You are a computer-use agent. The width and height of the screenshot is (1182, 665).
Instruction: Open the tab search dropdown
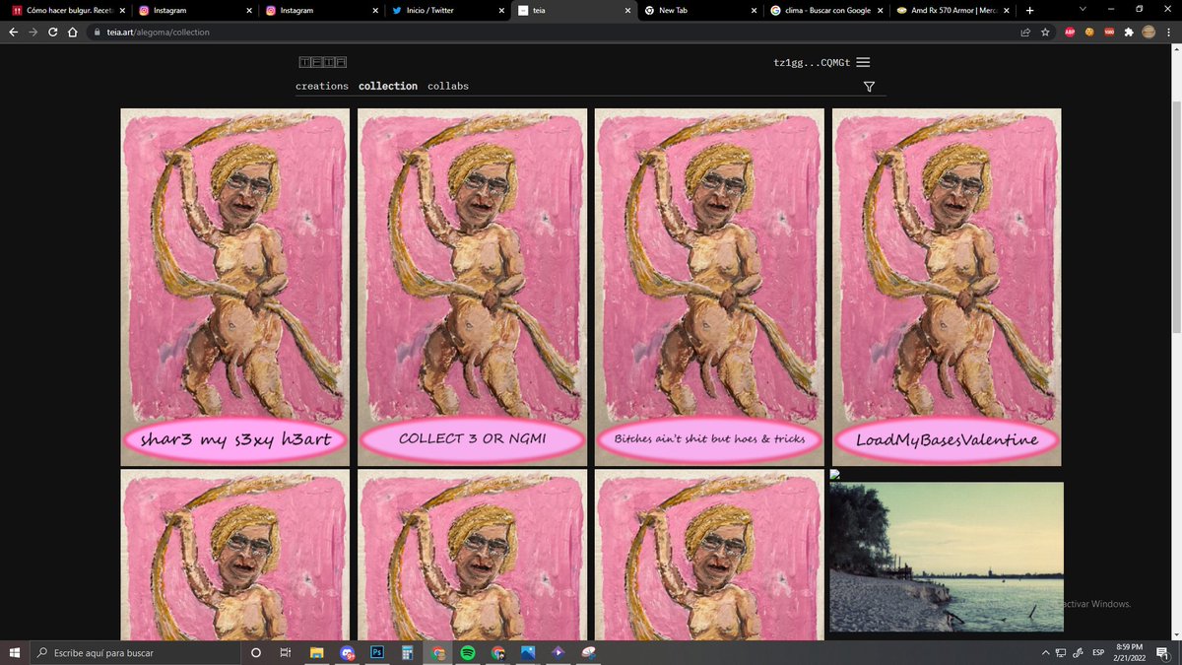(x=1082, y=10)
